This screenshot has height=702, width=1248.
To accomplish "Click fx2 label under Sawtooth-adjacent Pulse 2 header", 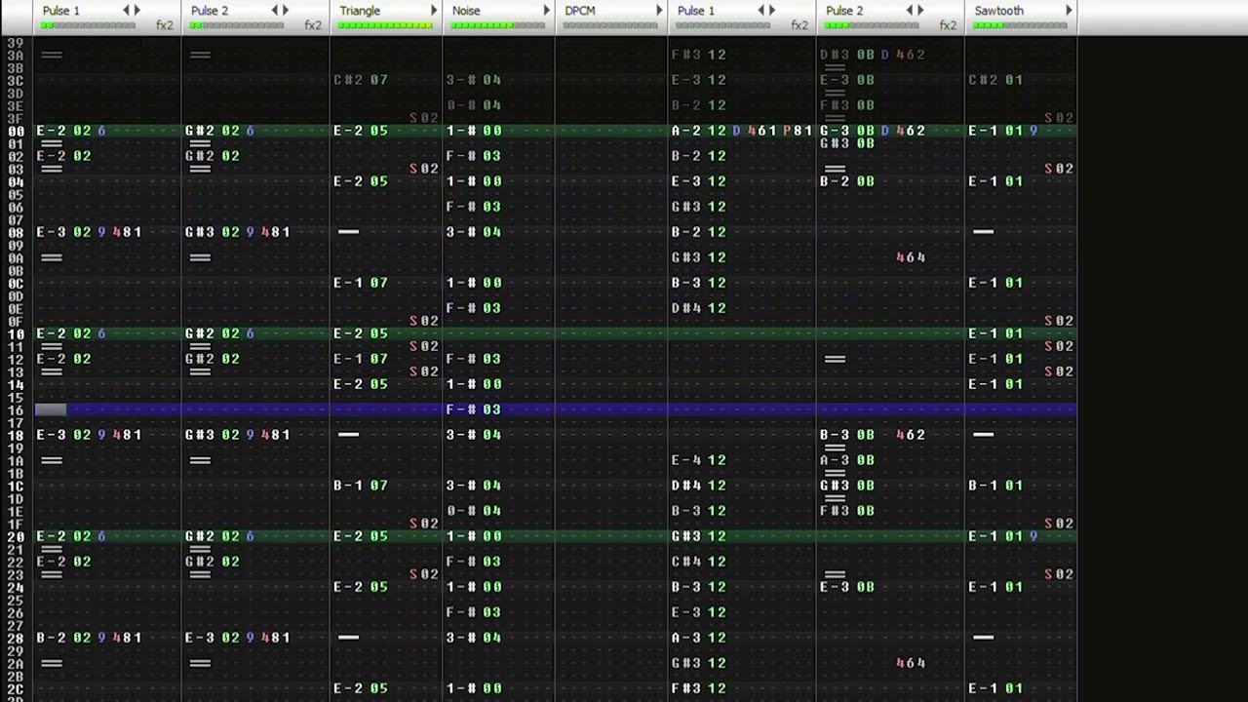I will coord(948,25).
